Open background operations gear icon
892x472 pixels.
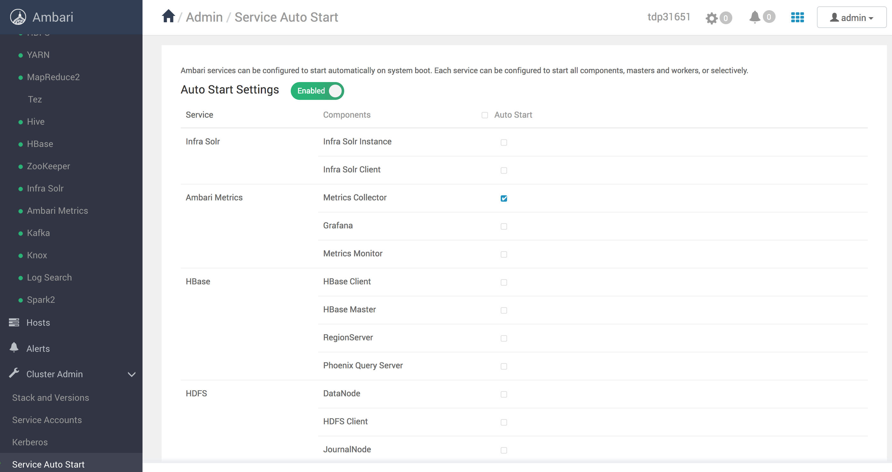(712, 18)
